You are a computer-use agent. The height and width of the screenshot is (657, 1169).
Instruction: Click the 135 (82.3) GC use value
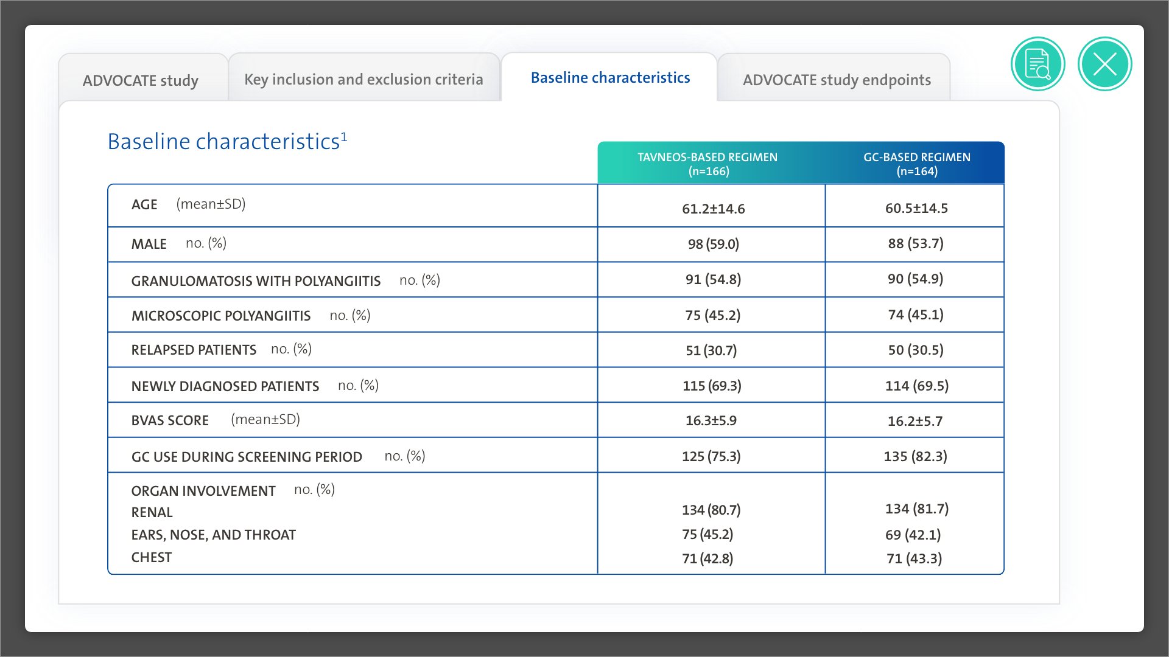pyautogui.click(x=915, y=456)
